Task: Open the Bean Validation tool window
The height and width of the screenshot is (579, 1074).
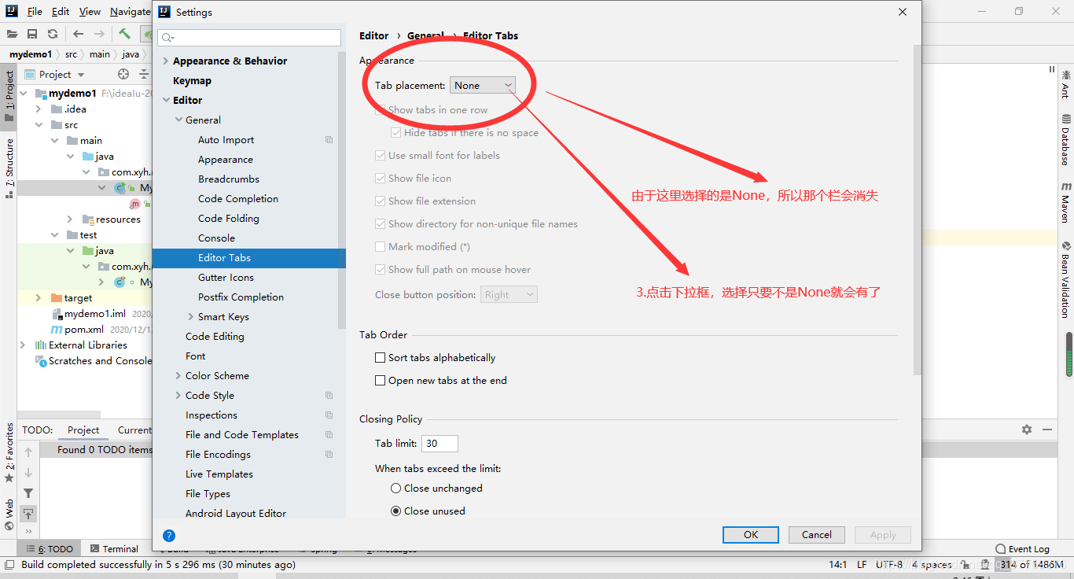Action: [1066, 278]
